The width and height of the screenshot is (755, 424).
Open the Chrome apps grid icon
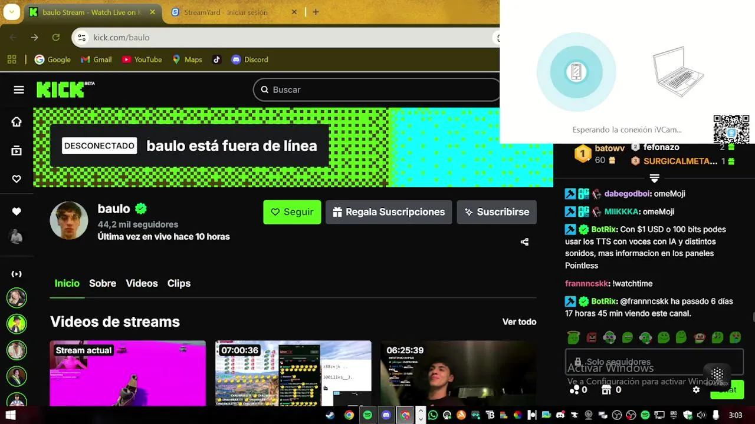[12, 59]
